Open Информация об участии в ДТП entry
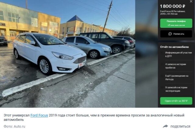The image size is (195, 129). coord(178,54)
